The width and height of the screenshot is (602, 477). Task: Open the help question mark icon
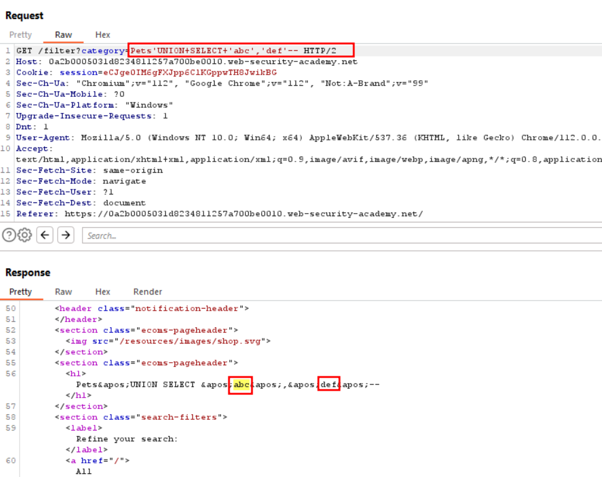9,235
